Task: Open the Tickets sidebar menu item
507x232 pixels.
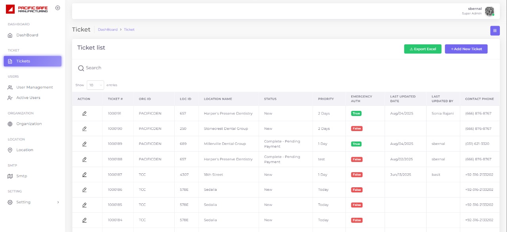Action: (x=32, y=61)
